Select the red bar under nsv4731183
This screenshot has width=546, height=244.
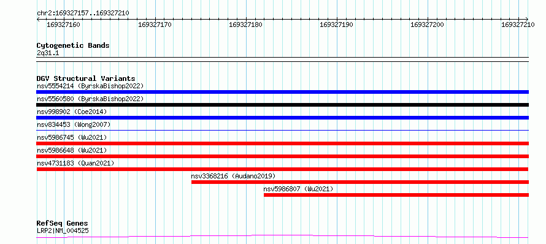click(282, 169)
